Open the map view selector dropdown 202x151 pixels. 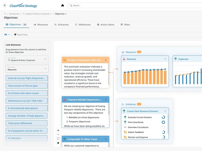point(7,35)
